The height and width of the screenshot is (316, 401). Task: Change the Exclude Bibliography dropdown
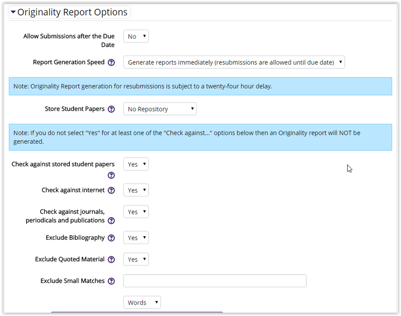point(136,238)
